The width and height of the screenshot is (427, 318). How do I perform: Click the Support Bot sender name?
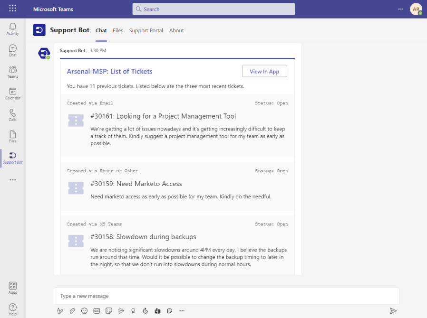[73, 51]
